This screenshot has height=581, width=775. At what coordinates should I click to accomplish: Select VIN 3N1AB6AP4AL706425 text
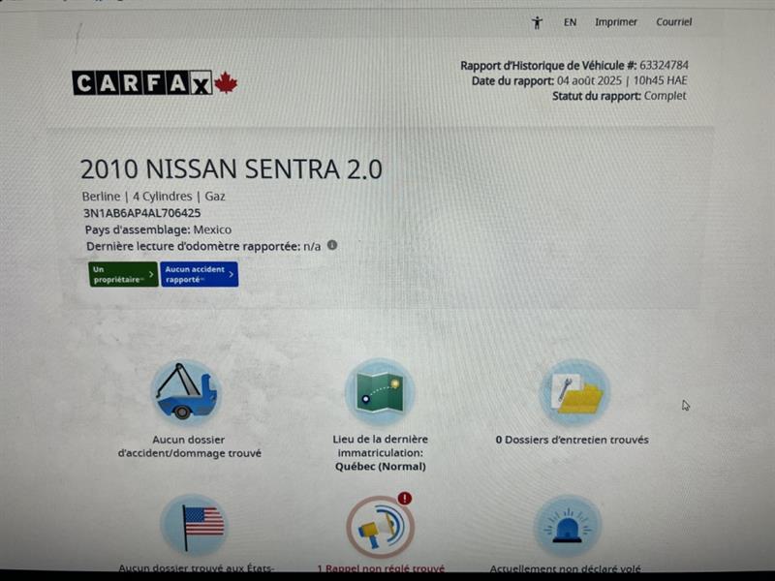pyautogui.click(x=141, y=213)
